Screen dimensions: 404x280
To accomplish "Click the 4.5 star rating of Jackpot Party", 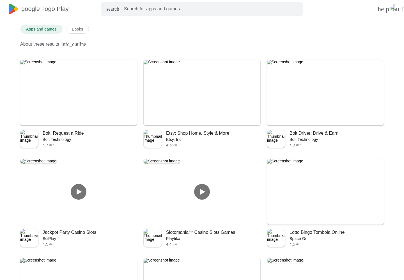I will click(48, 244).
